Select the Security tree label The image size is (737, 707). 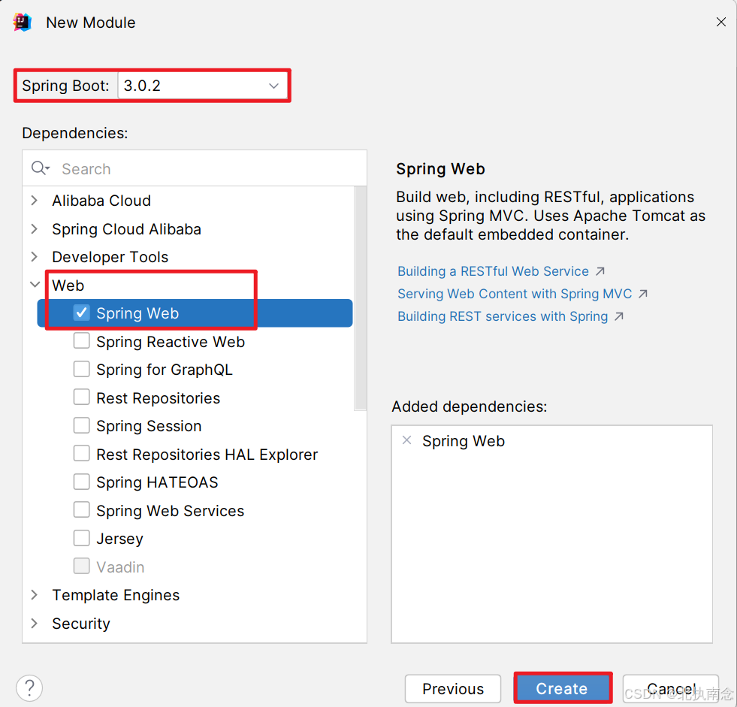(81, 624)
